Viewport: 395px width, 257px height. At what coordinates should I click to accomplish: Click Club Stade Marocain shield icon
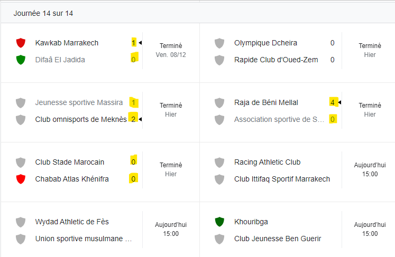21,162
